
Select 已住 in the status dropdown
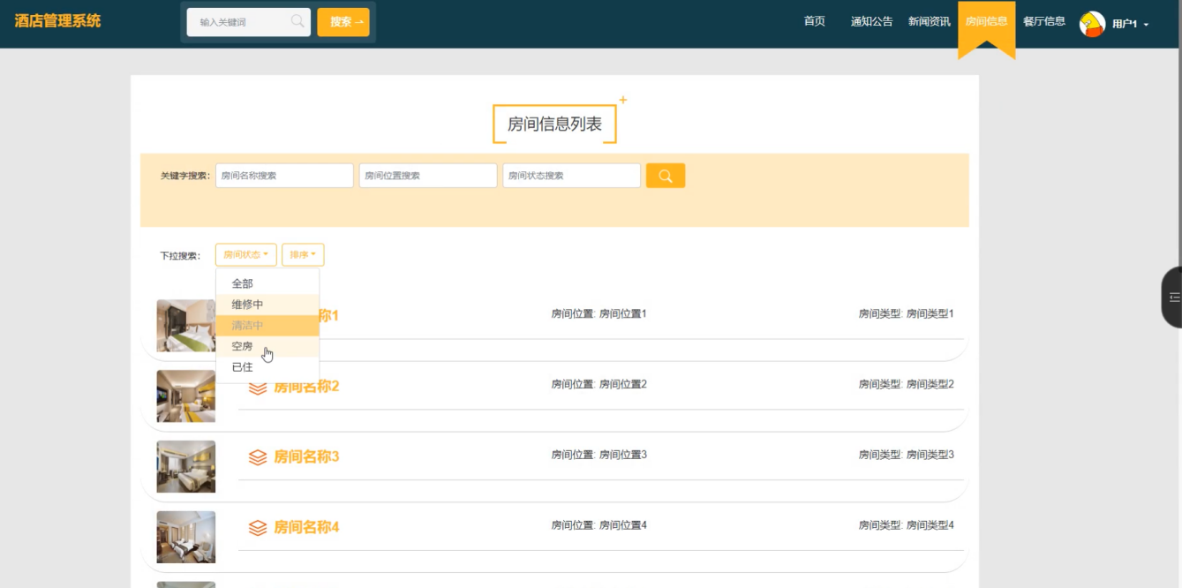click(x=267, y=367)
